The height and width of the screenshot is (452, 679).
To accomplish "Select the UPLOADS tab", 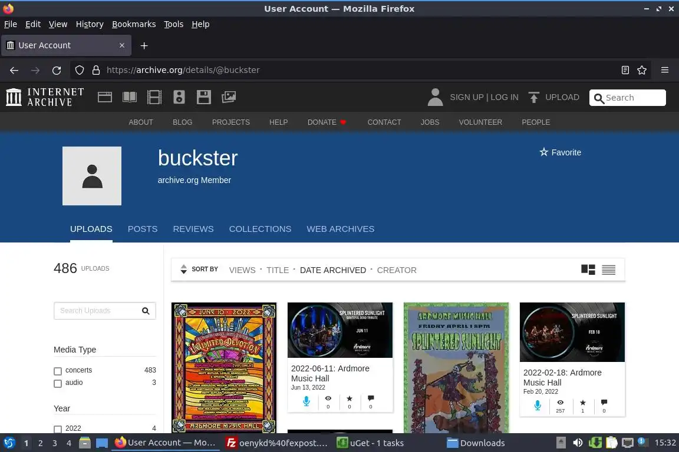I will click(x=91, y=229).
